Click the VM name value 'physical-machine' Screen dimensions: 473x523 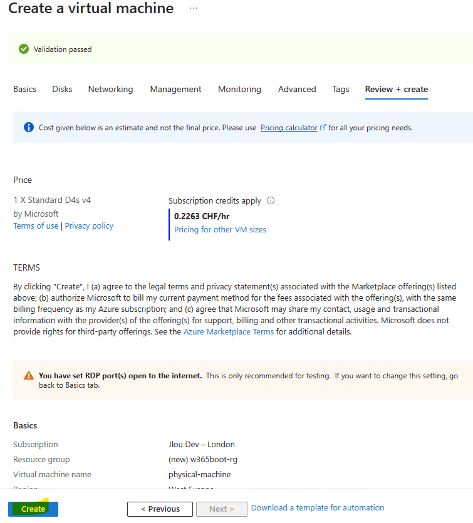coord(199,474)
